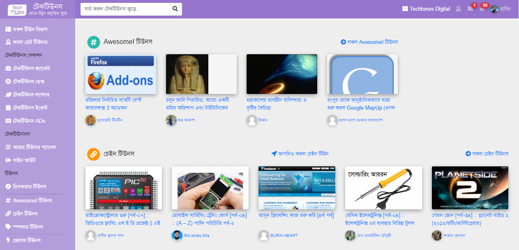Click the Awesome! টিউনস hash section icon

click(x=94, y=42)
